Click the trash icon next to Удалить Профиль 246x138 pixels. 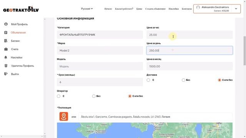click(x=6, y=66)
